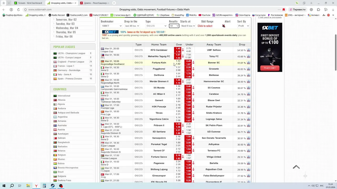337x189 pixels.
Task: Open Germany - Bundesliga link
Action: [x=69, y=70]
